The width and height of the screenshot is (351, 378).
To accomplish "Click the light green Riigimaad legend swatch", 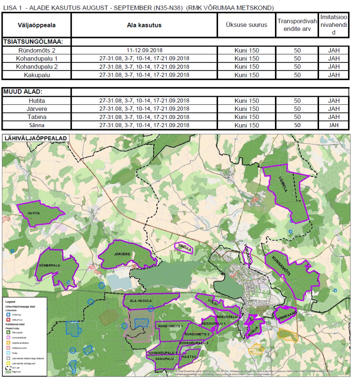I will pyautogui.click(x=8, y=372).
